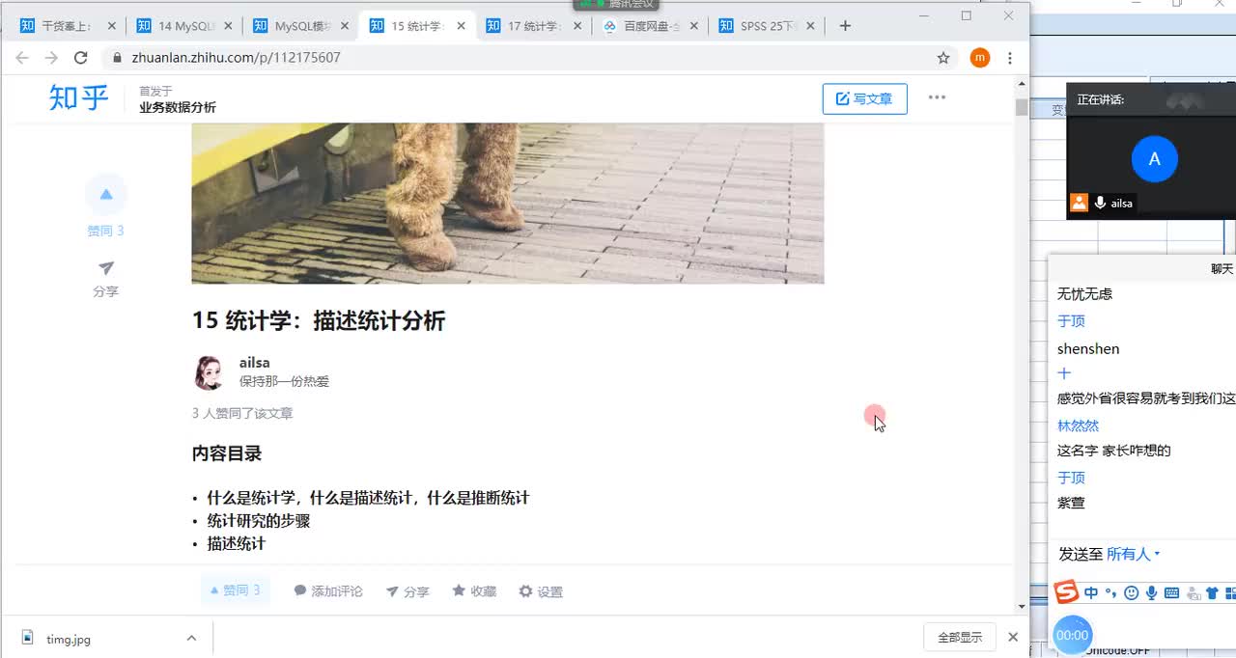Switch to the 'MySQL模块' tab
The height and width of the screenshot is (658, 1236).
300,26
